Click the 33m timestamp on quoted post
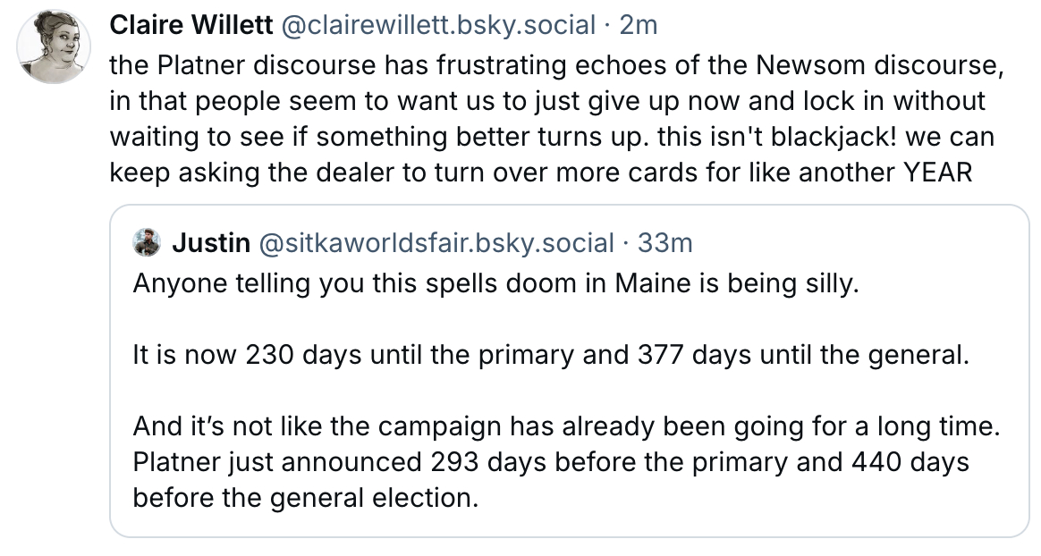This screenshot has width=1041, height=556. tap(667, 242)
